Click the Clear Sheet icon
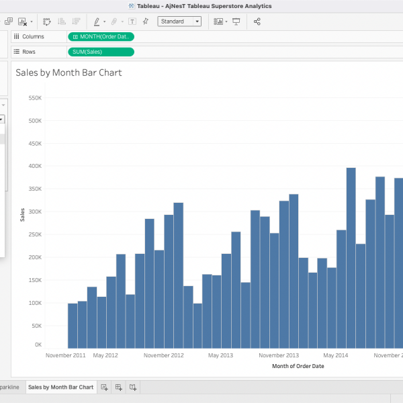Viewport: 403px width, 403px height. pos(23,21)
